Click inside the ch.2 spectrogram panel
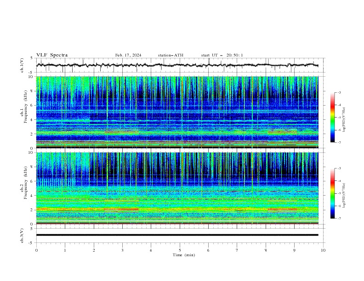Image resolution: width=364 pixels, height=281 pixels. [177, 188]
